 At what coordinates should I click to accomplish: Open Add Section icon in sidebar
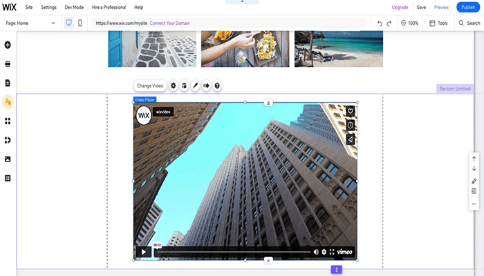point(8,63)
